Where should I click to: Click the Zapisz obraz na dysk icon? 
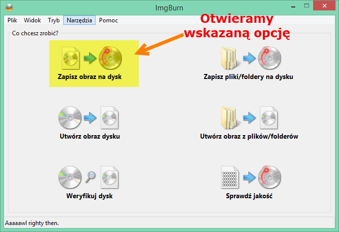pyautogui.click(x=92, y=58)
